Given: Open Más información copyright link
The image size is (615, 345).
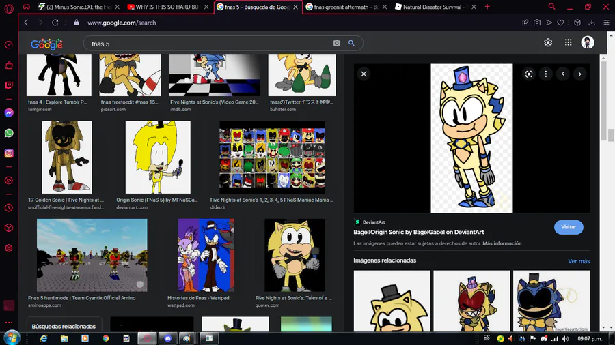Looking at the screenshot, I should (x=502, y=243).
